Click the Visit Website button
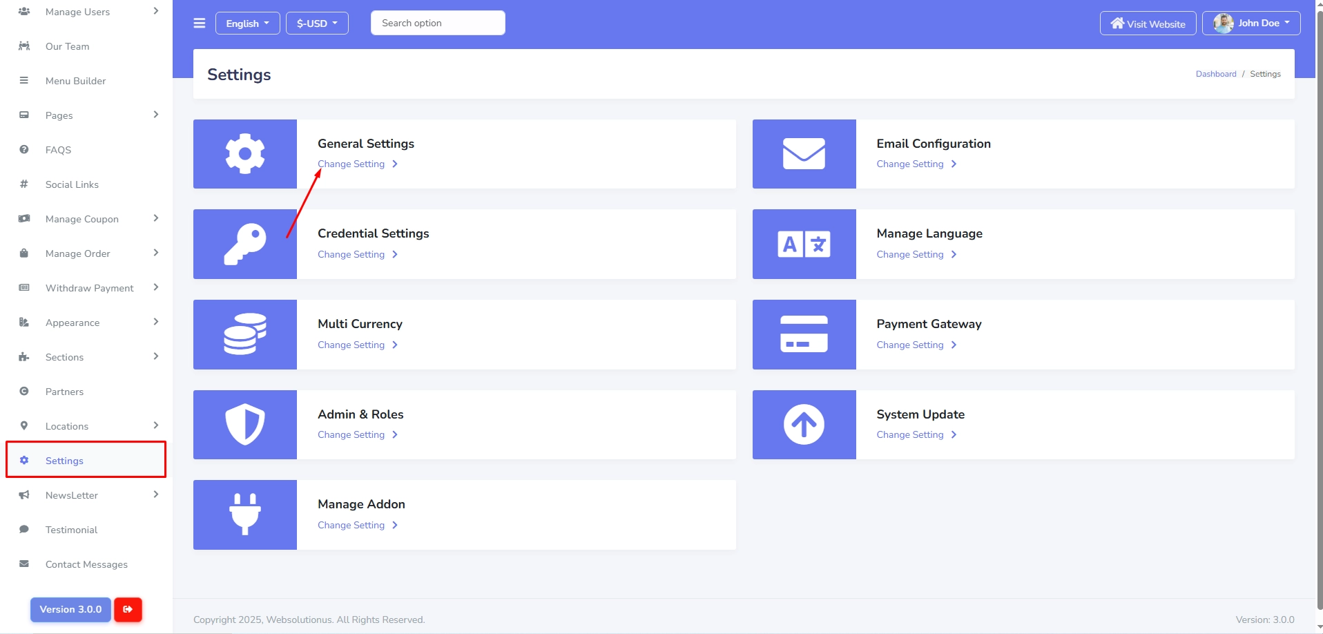 [x=1148, y=23]
